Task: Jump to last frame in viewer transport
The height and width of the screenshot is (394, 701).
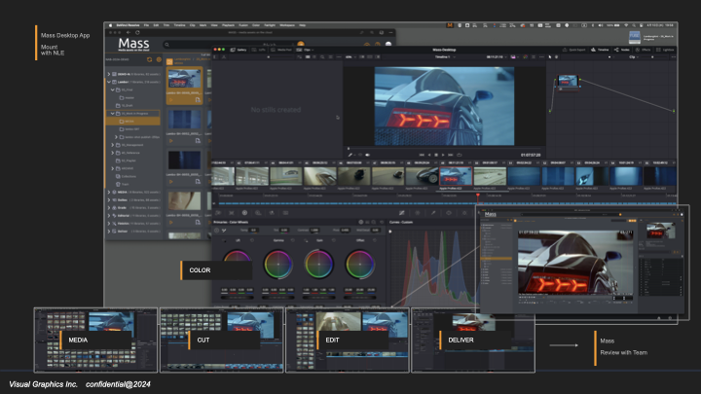Action: [x=450, y=155]
